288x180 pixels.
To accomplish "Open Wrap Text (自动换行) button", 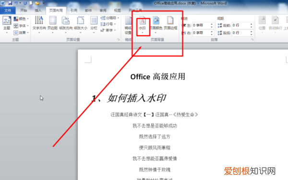I will [x=275, y=25].
